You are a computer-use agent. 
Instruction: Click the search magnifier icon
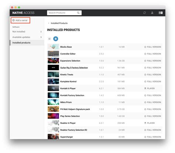click(78, 13)
